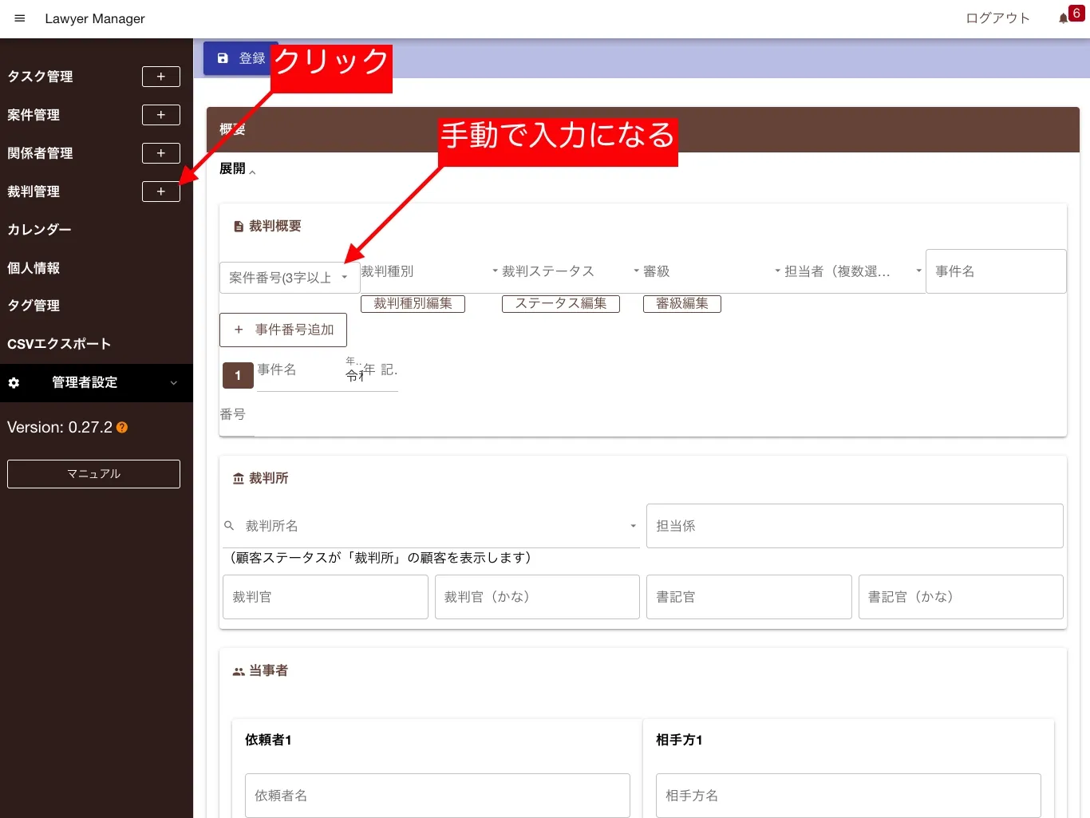The image size is (1090, 818).
Task: Open 個人情報 in the sidebar
Action: pos(34,268)
